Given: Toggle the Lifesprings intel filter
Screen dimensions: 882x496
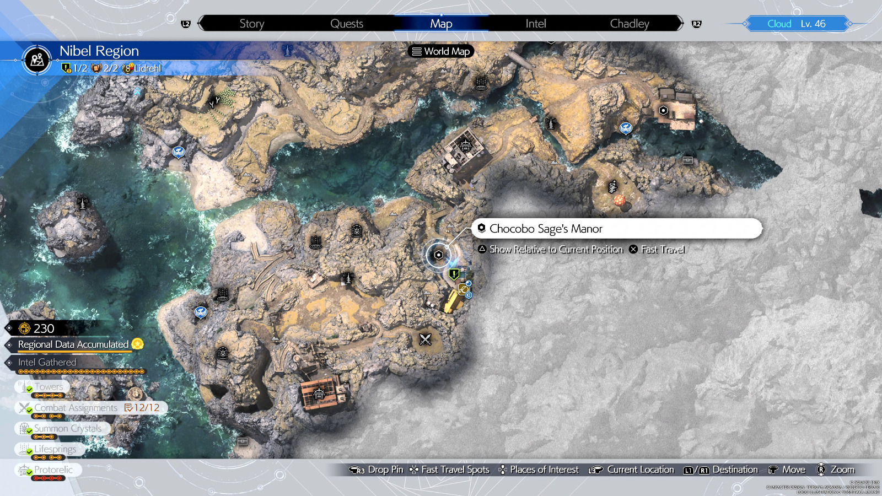Looking at the screenshot, I should [49, 449].
